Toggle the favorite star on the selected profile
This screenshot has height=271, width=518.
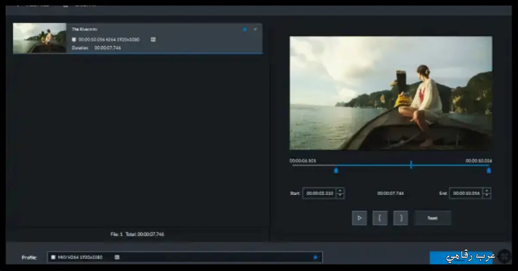click(x=316, y=257)
